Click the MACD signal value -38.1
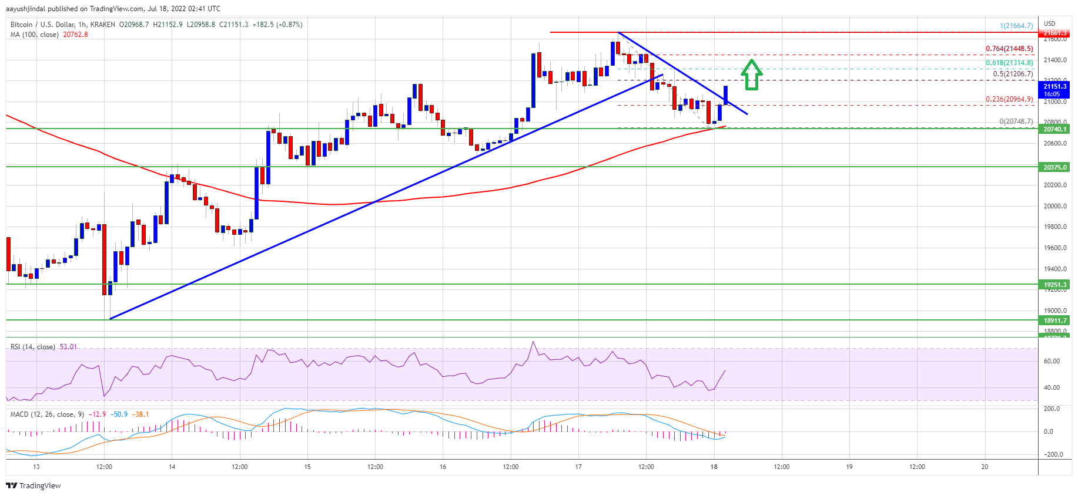 click(x=140, y=414)
